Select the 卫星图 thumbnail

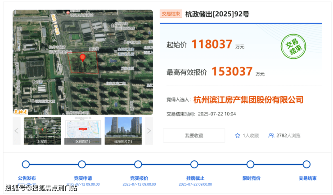[42, 131]
